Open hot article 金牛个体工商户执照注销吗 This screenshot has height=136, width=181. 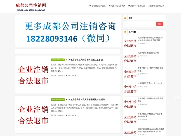[x=150, y=69]
